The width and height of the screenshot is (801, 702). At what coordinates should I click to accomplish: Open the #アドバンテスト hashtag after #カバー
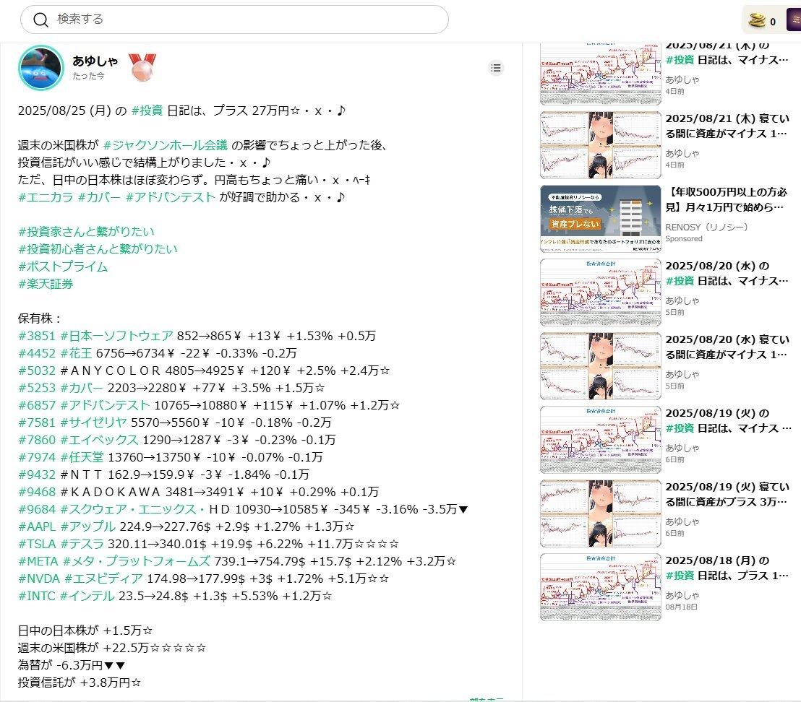click(x=170, y=197)
